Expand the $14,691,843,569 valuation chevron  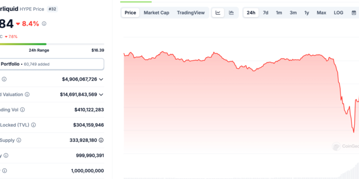[101, 95]
